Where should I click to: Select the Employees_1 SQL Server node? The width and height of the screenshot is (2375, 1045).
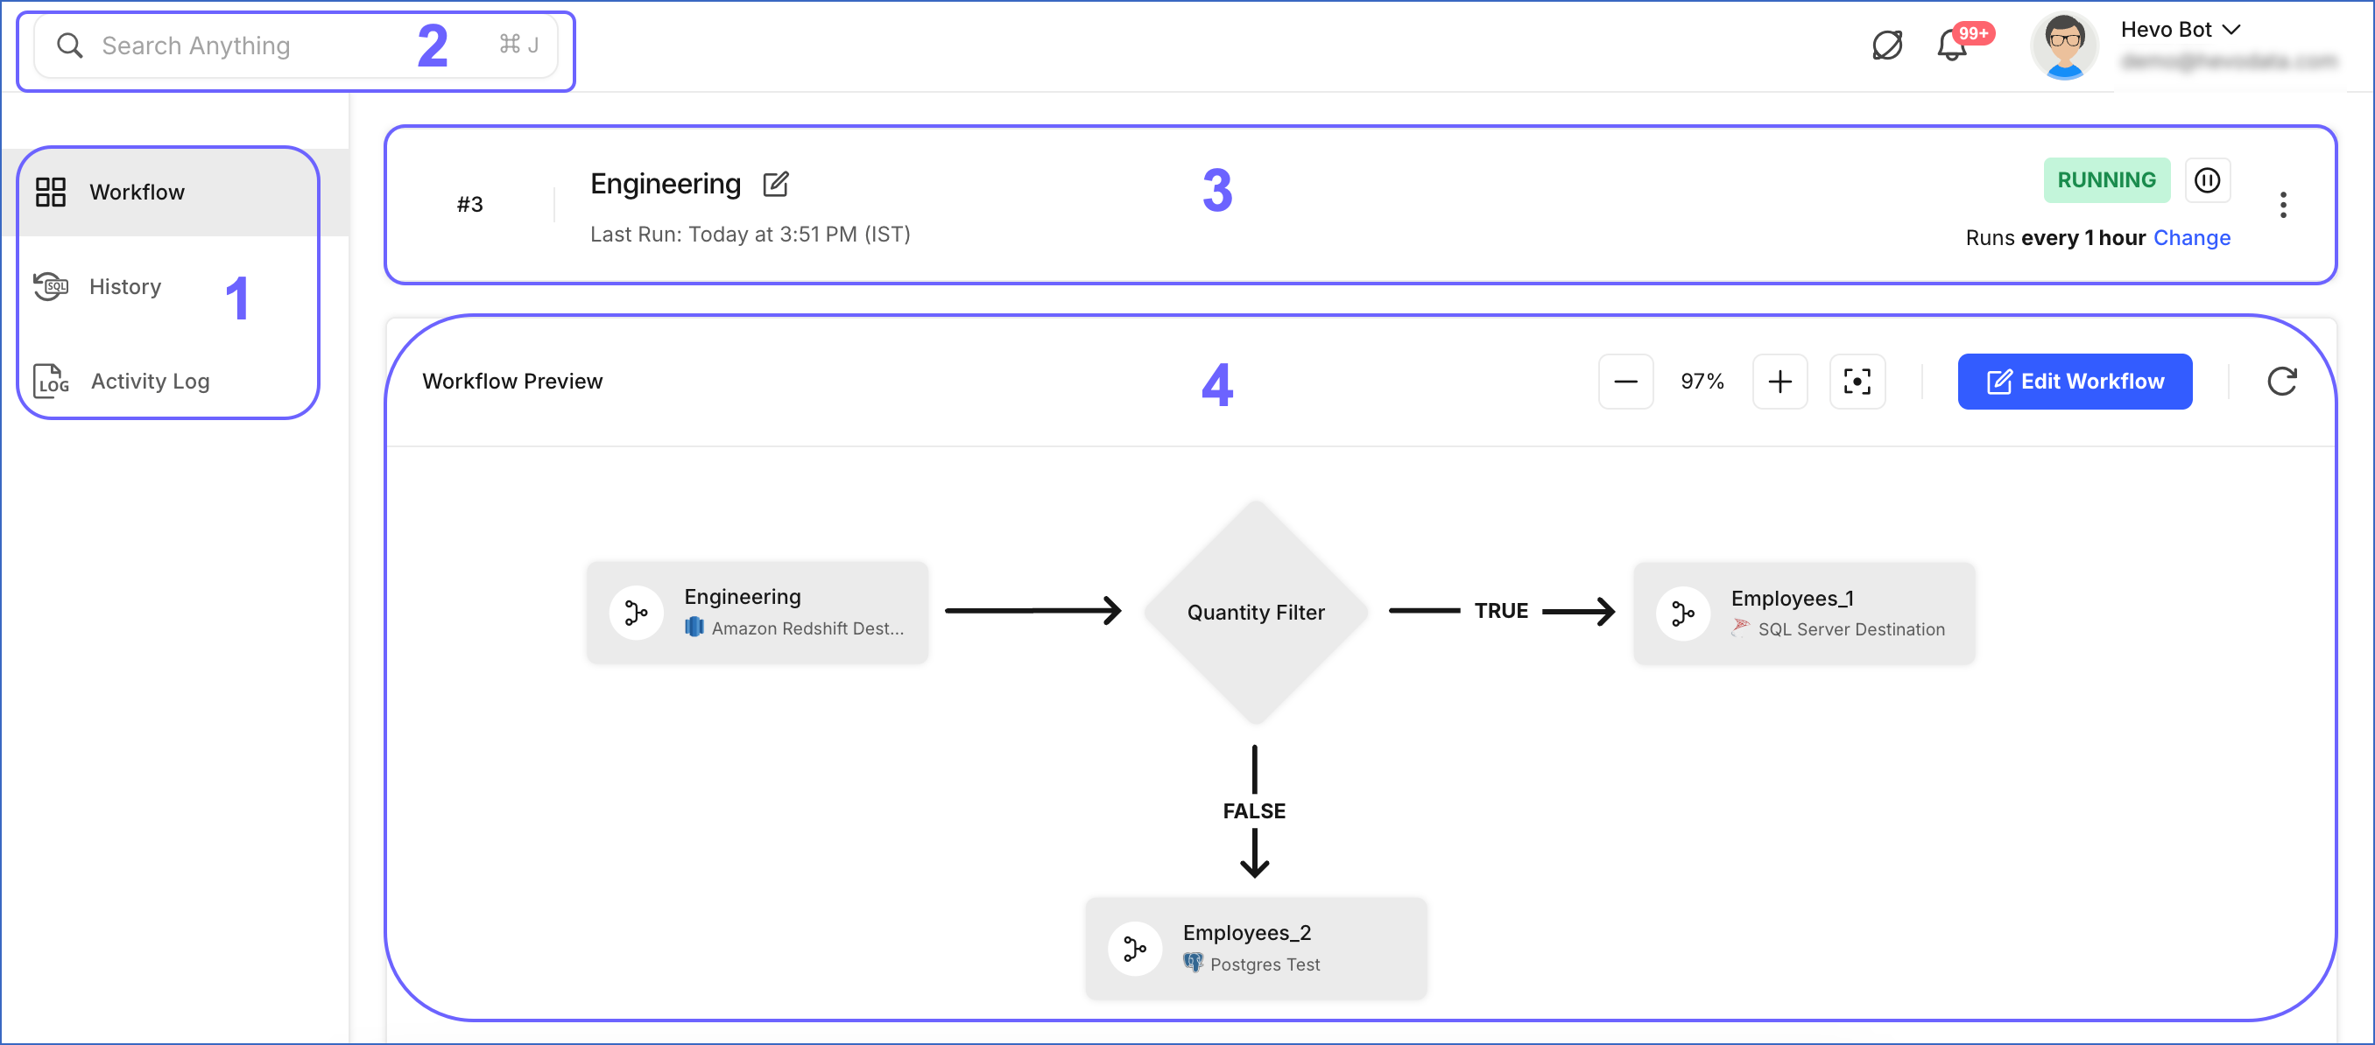pyautogui.click(x=1803, y=612)
